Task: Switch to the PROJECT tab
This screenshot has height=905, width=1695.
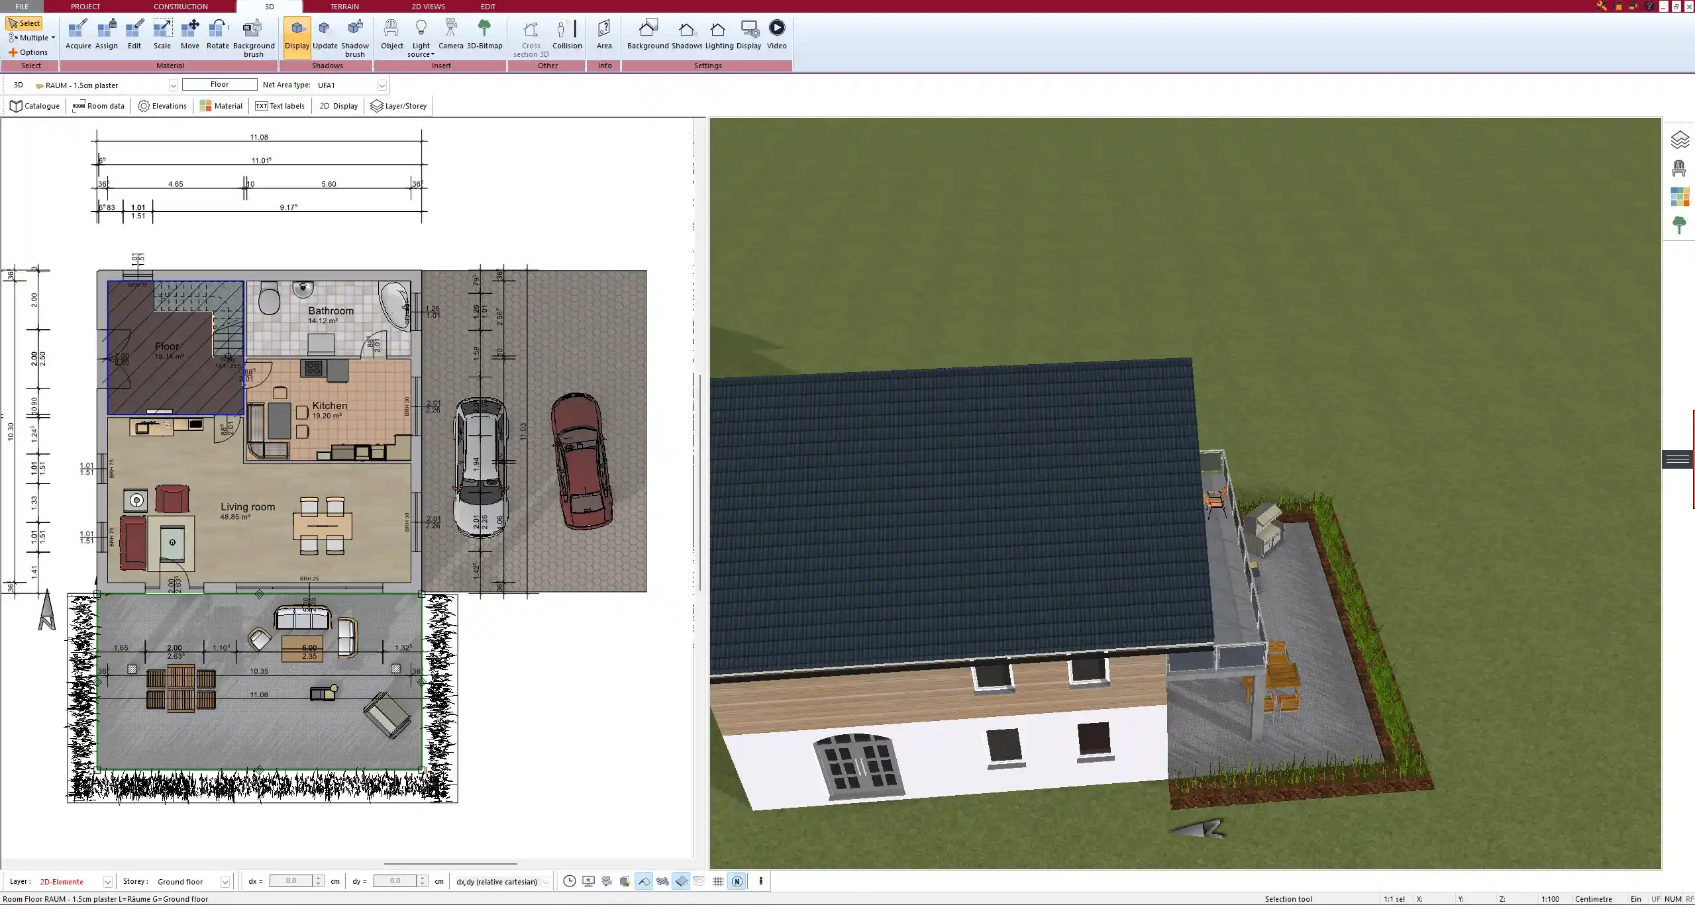Action: pos(85,7)
